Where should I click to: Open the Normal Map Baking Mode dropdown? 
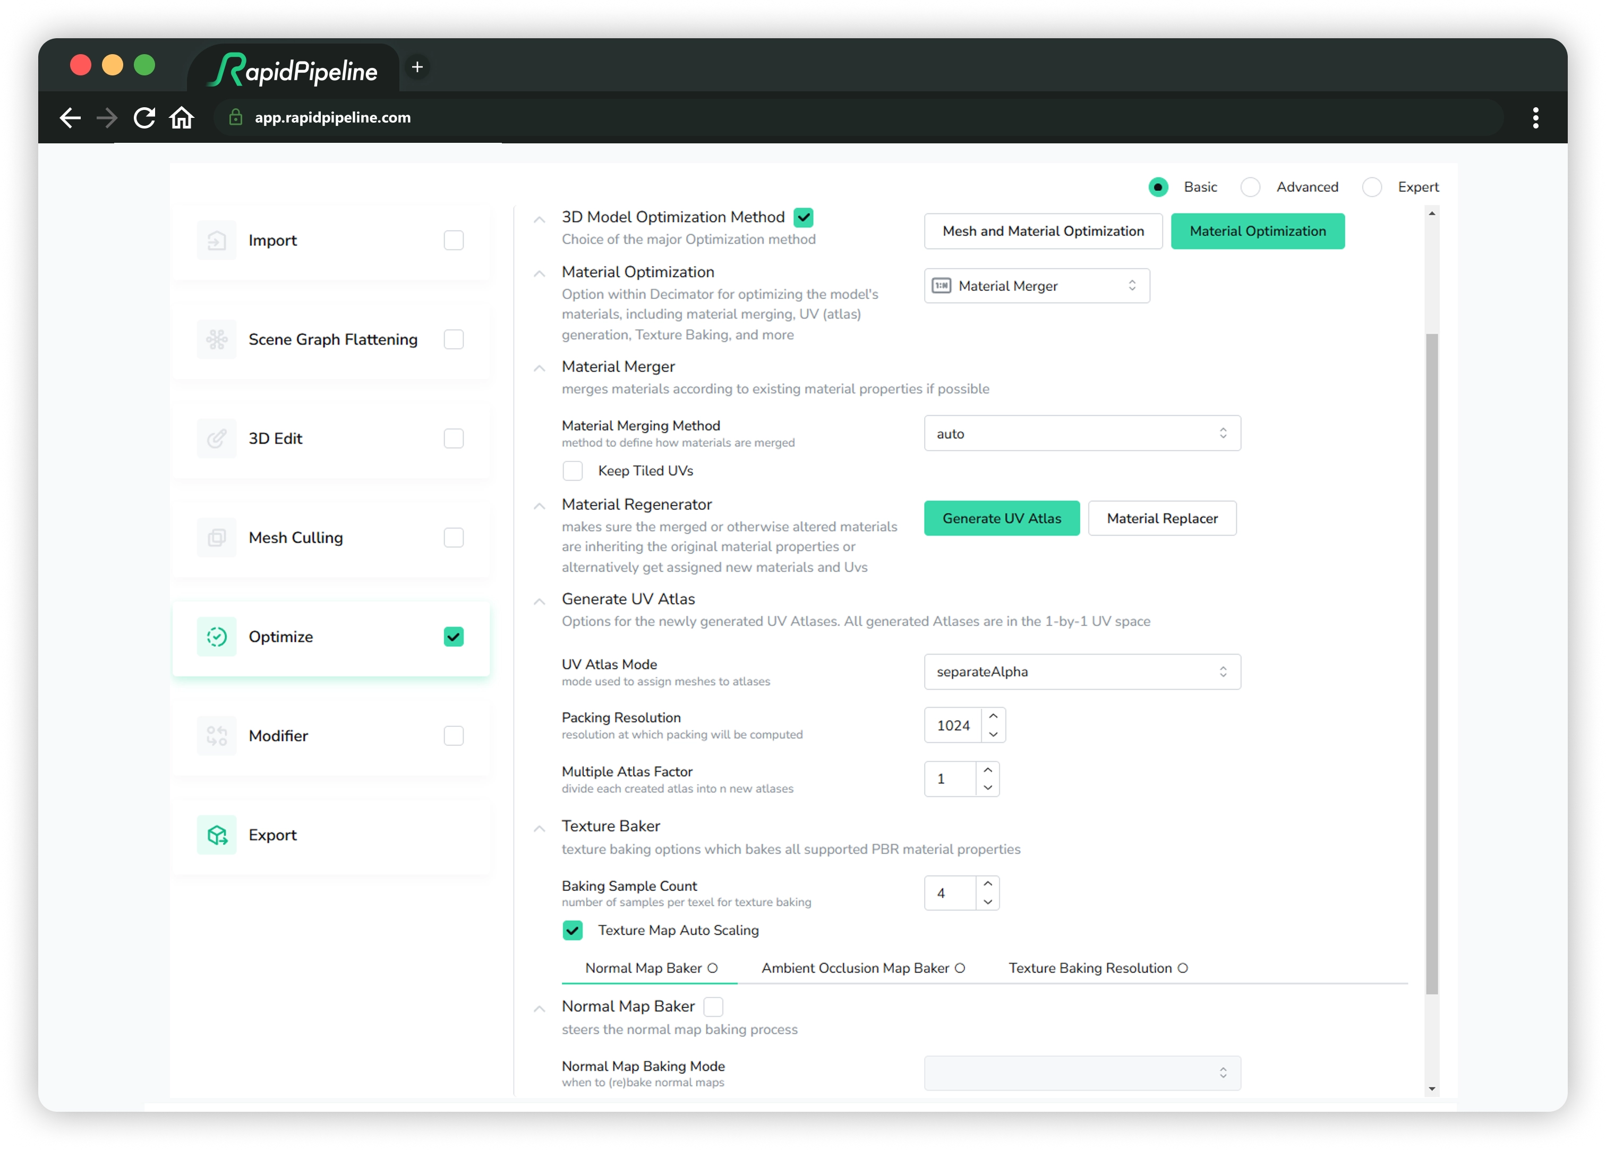pyautogui.click(x=1082, y=1073)
